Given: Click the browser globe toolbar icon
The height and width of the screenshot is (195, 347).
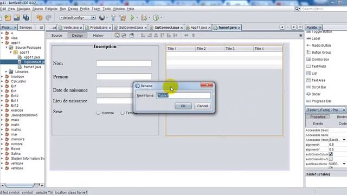Looking at the screenshot, I should (102, 18).
